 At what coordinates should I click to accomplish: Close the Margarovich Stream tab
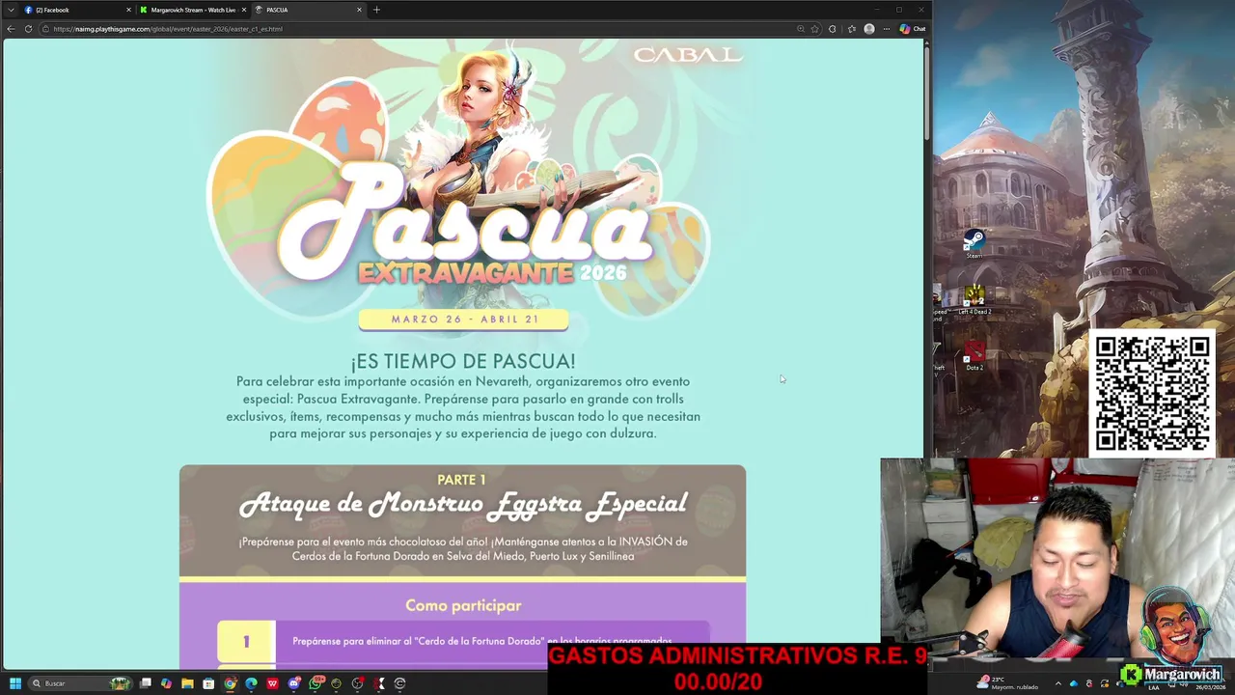click(x=244, y=10)
